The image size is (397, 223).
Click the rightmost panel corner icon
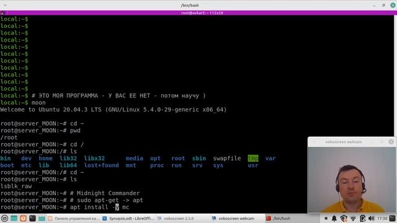click(x=392, y=218)
